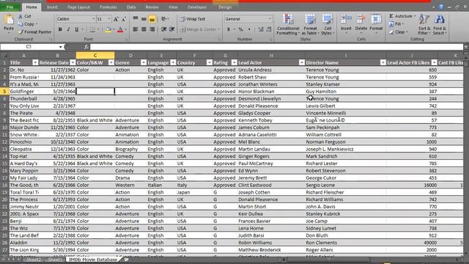Increase font size with grow font icon
The image size is (469, 264).
coord(116,19)
